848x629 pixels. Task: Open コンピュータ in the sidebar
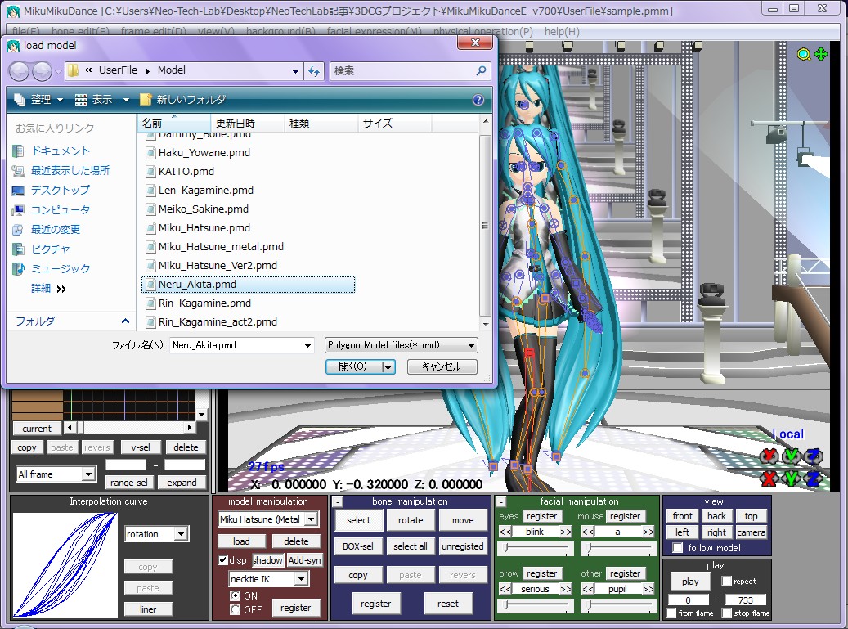coord(60,210)
